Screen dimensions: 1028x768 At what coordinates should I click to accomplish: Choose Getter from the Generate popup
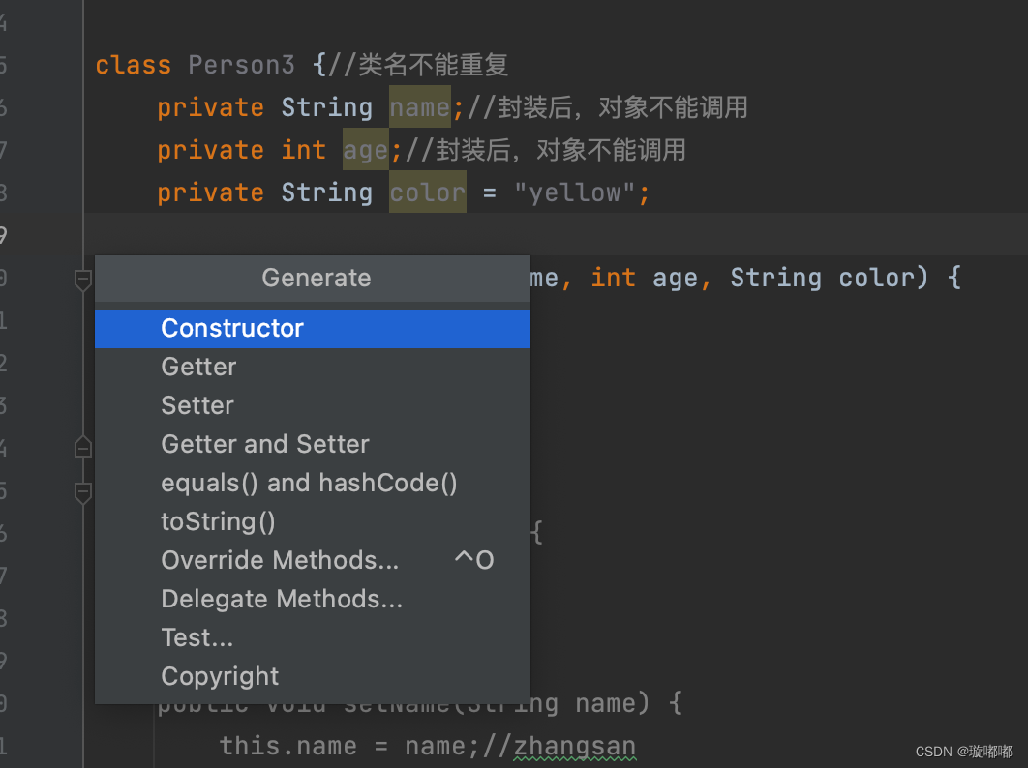(198, 367)
